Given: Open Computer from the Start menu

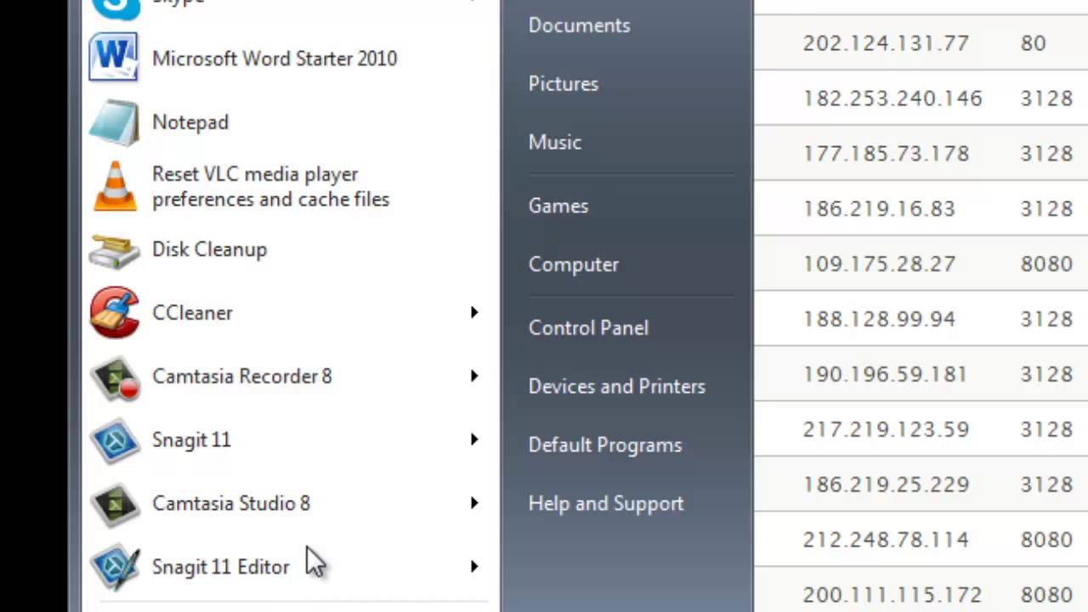Looking at the screenshot, I should pyautogui.click(x=574, y=264).
